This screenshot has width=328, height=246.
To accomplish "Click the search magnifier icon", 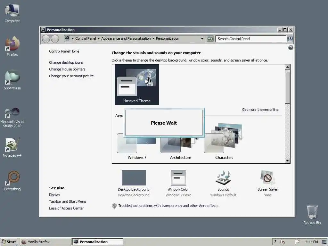I will tap(290, 39).
